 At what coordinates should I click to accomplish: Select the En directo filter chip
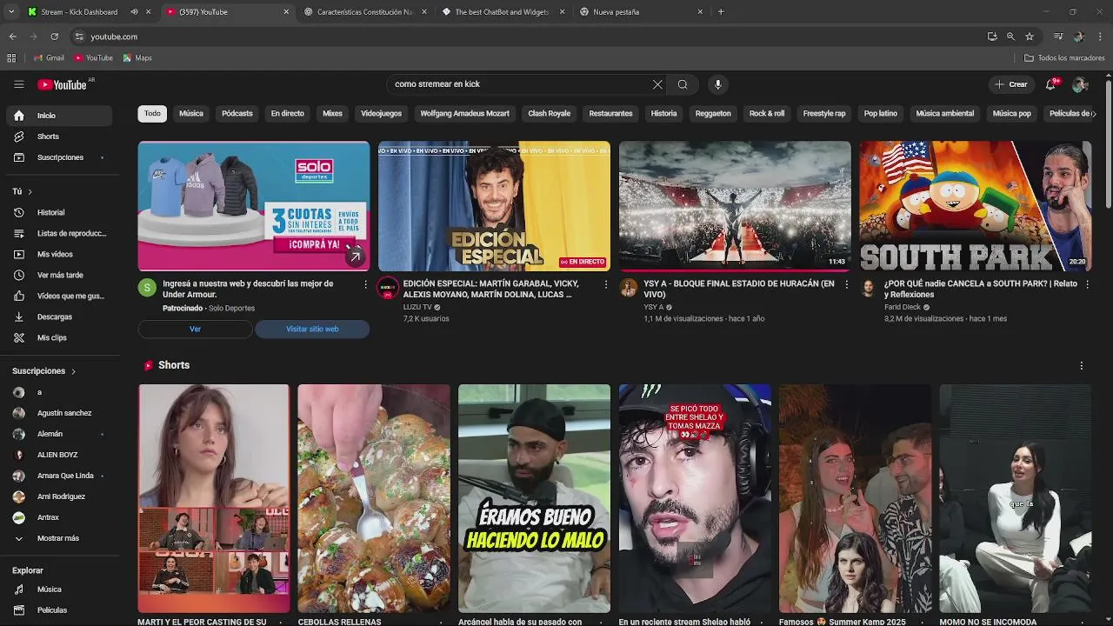[288, 114]
